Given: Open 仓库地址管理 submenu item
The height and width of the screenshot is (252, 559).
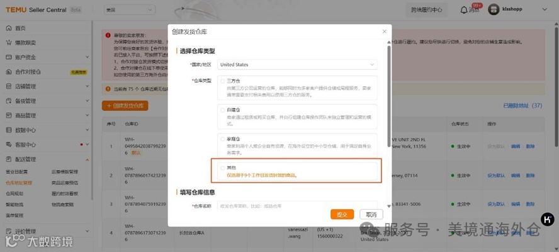Looking at the screenshot, I should (x=19, y=183).
